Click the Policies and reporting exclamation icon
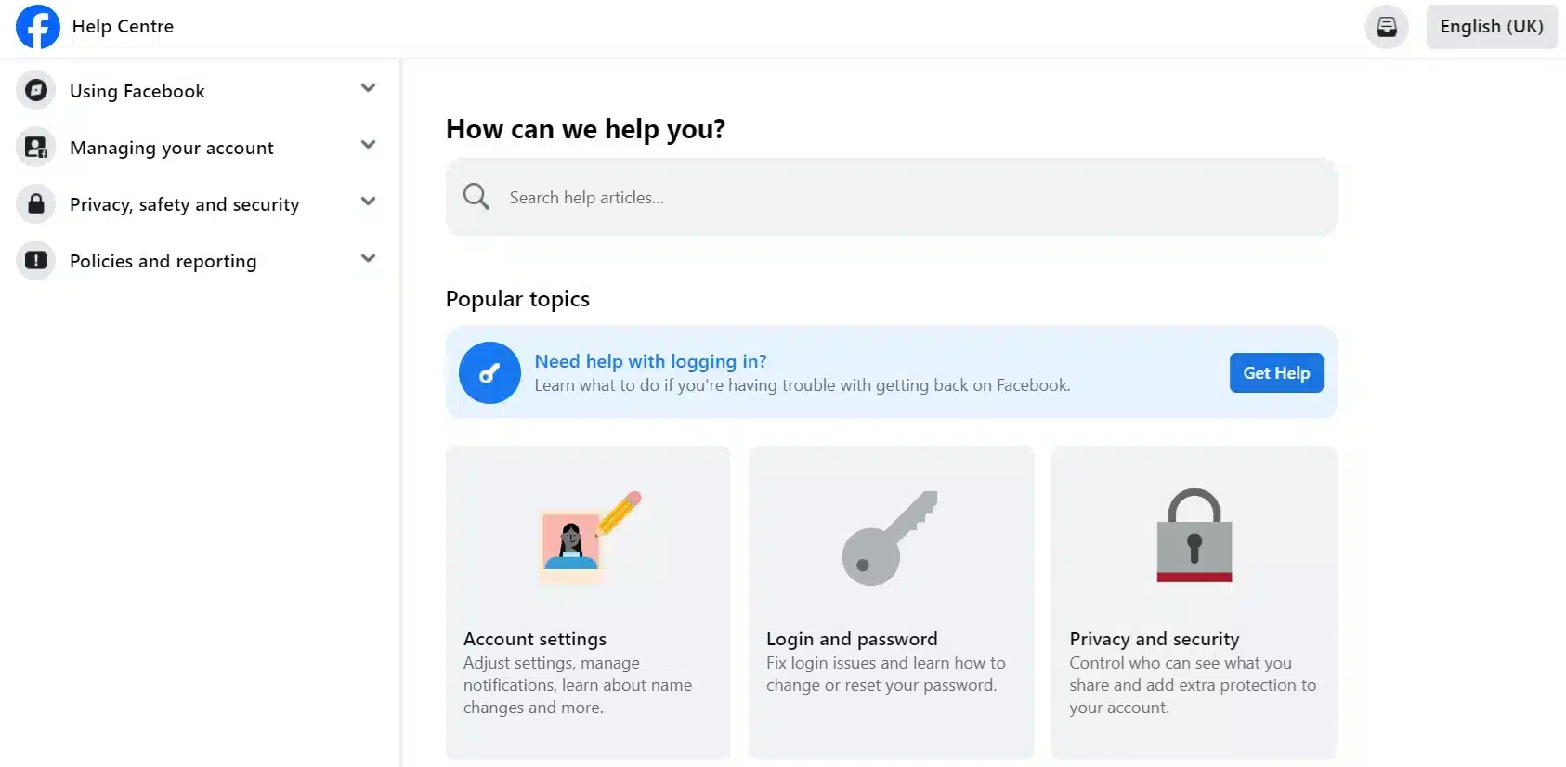 point(36,260)
